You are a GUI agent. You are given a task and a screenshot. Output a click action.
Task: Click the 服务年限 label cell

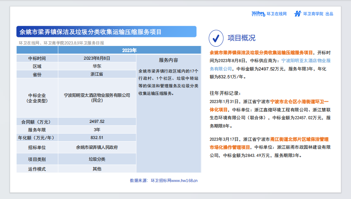coord(37,130)
